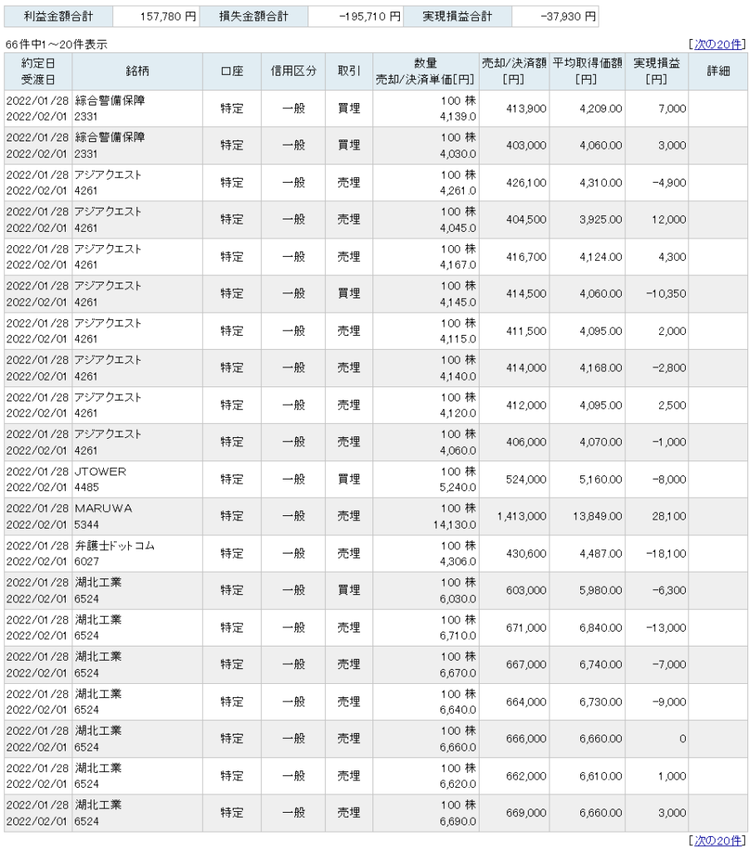The height and width of the screenshot is (851, 749).
Task: Click the 4,209.00 average cost cell
Action: [587, 109]
